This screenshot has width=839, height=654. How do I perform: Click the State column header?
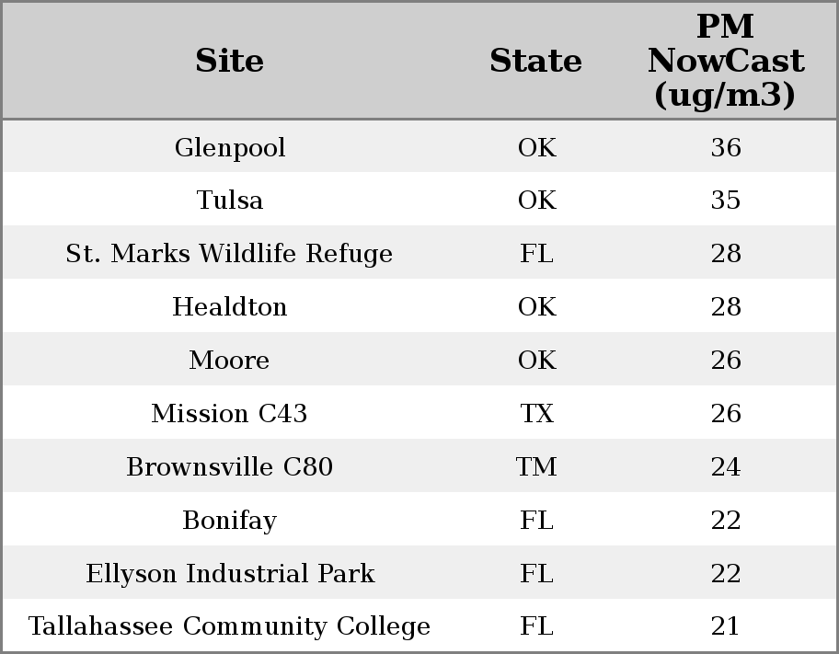coord(535,61)
